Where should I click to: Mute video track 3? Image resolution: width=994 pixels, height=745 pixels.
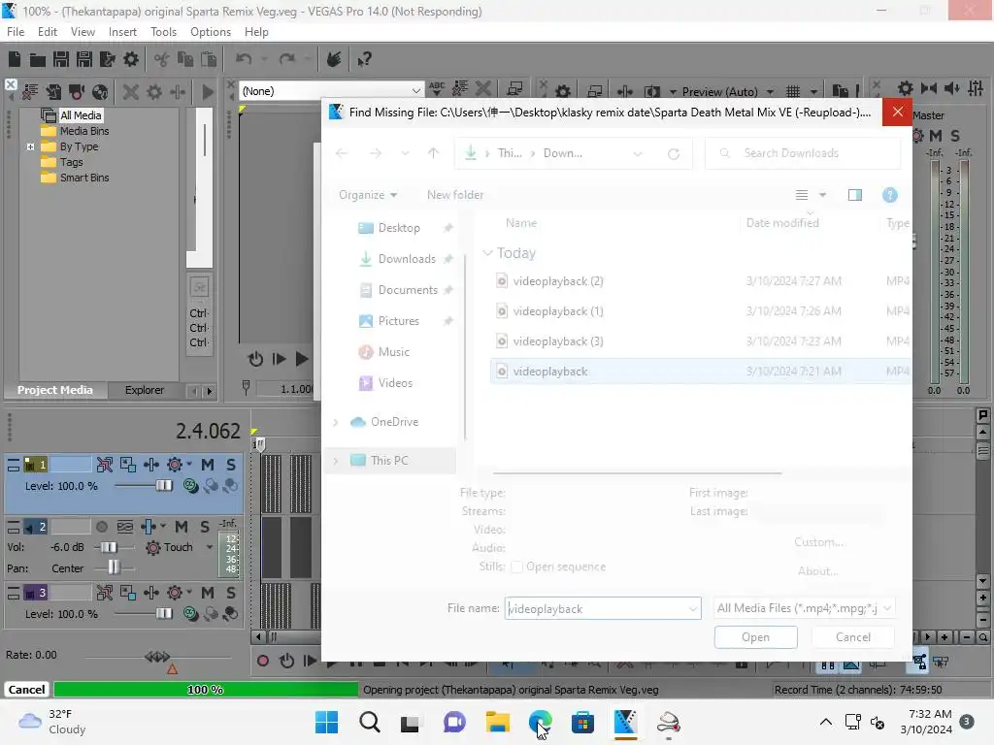[208, 593]
